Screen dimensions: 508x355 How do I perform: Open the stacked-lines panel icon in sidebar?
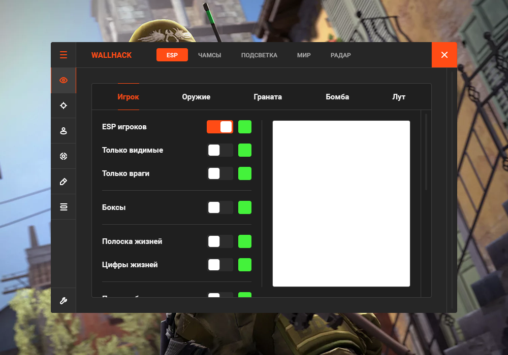point(63,206)
